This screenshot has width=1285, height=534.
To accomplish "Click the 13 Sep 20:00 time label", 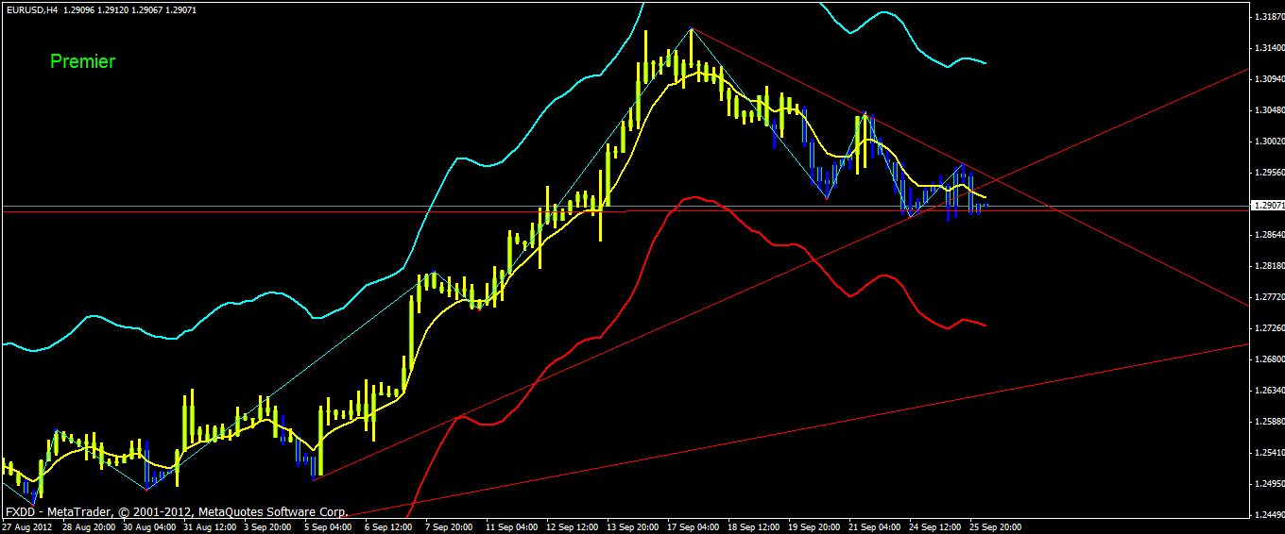I will 631,526.
